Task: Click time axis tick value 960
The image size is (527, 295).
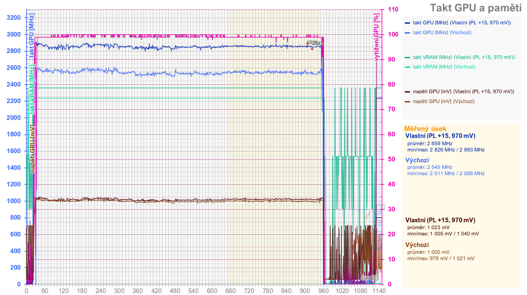Action: [323, 291]
